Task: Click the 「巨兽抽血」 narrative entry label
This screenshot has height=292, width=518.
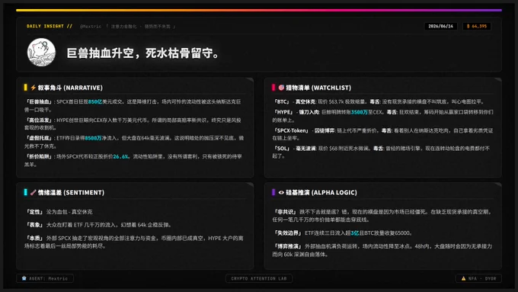Action: (38, 101)
